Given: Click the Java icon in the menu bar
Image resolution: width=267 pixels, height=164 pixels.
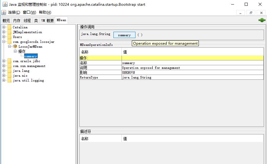Looking at the screenshot, I should (4, 12).
